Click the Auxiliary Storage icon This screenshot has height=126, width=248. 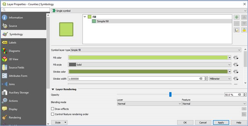[x=5, y=93]
